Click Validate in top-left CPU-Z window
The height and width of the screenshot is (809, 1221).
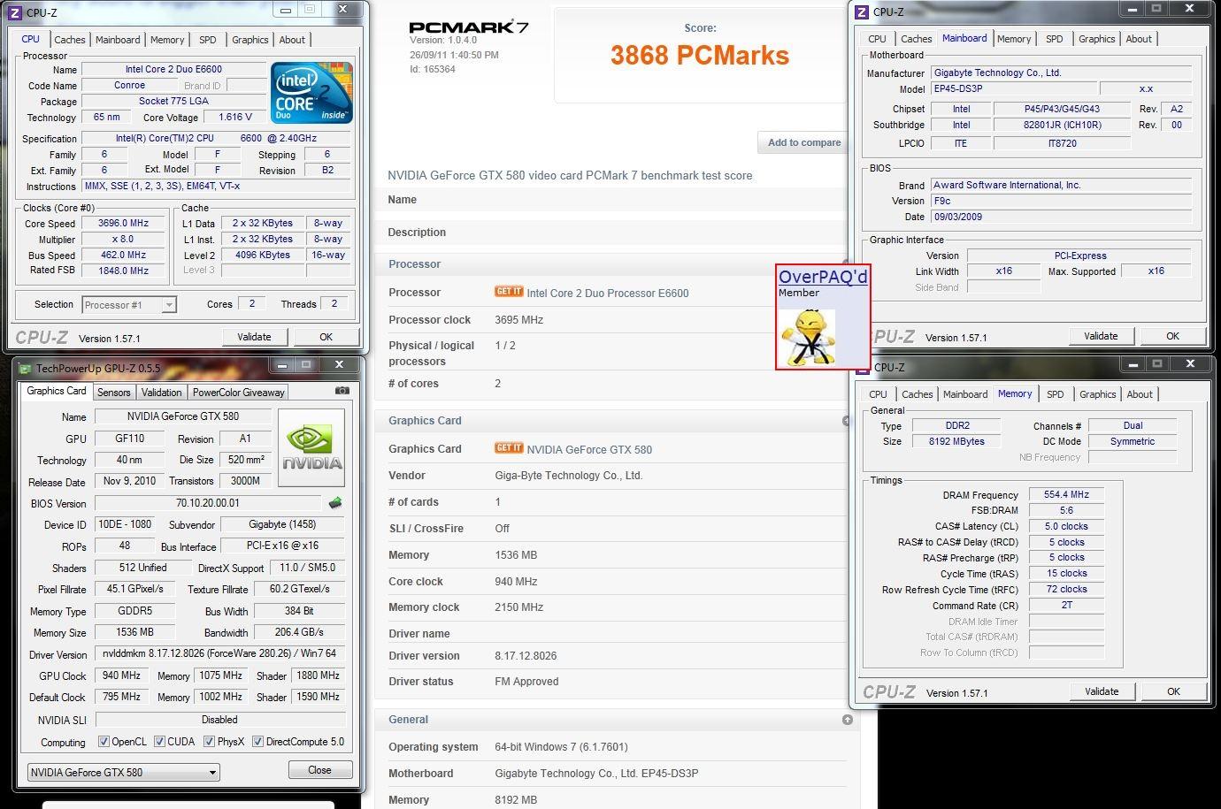pyautogui.click(x=254, y=337)
